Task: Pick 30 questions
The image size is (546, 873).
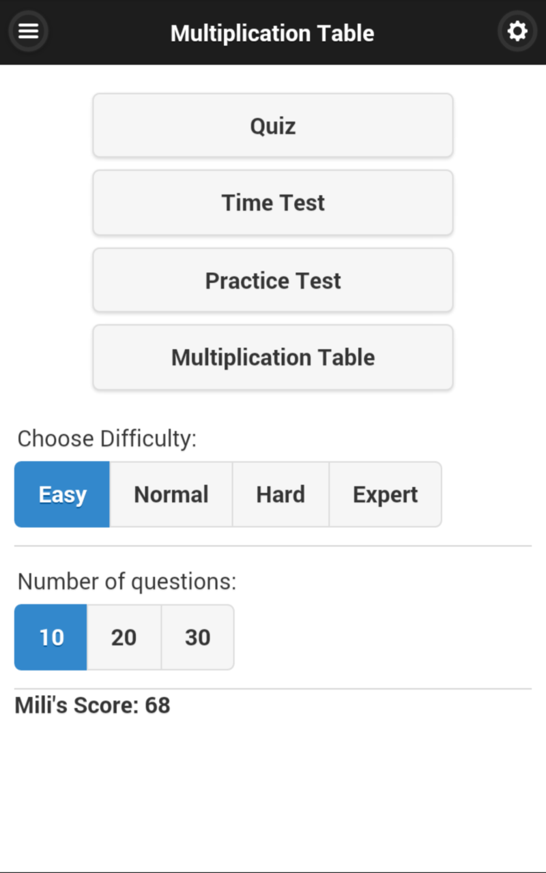Action: [x=197, y=637]
